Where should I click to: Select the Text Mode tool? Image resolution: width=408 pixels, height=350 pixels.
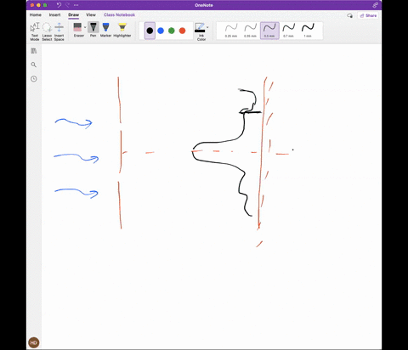point(35,31)
